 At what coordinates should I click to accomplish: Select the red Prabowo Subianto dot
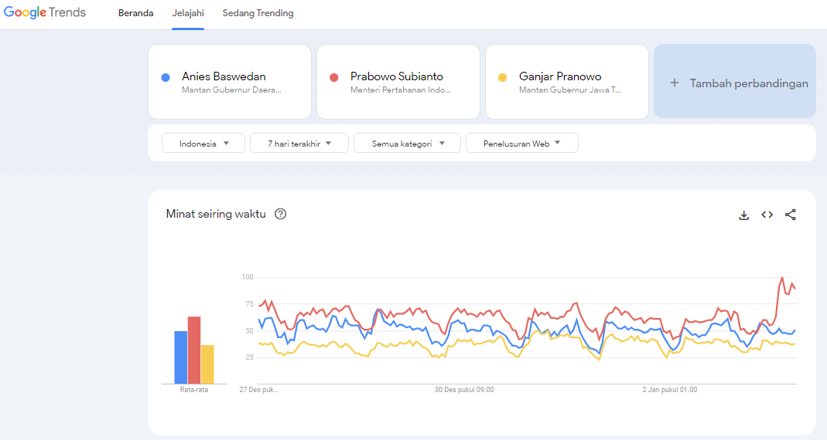tap(334, 77)
